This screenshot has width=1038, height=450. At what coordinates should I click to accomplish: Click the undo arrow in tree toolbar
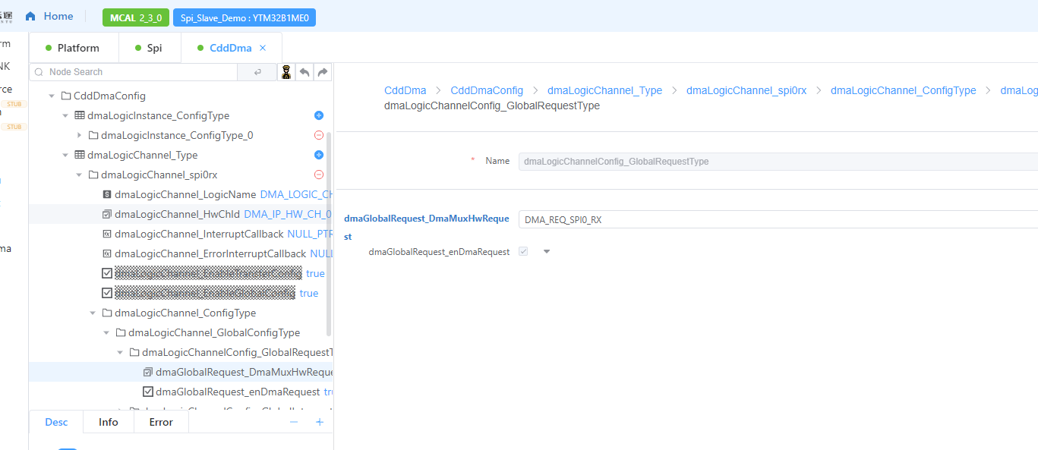coord(304,72)
